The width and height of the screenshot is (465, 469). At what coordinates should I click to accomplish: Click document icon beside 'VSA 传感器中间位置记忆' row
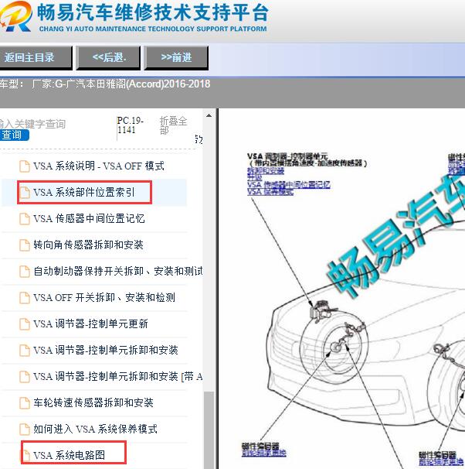point(25,219)
